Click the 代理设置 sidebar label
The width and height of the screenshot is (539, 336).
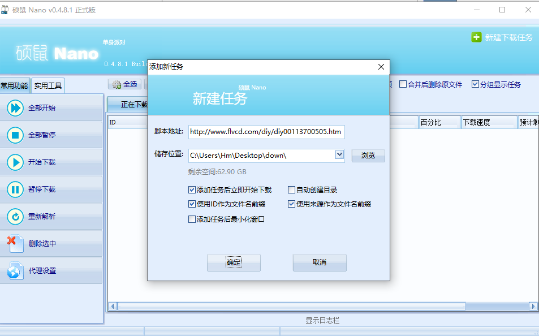pyautogui.click(x=42, y=271)
